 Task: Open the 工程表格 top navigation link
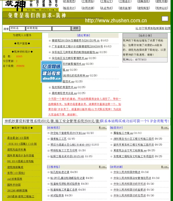tap(88, 1)
